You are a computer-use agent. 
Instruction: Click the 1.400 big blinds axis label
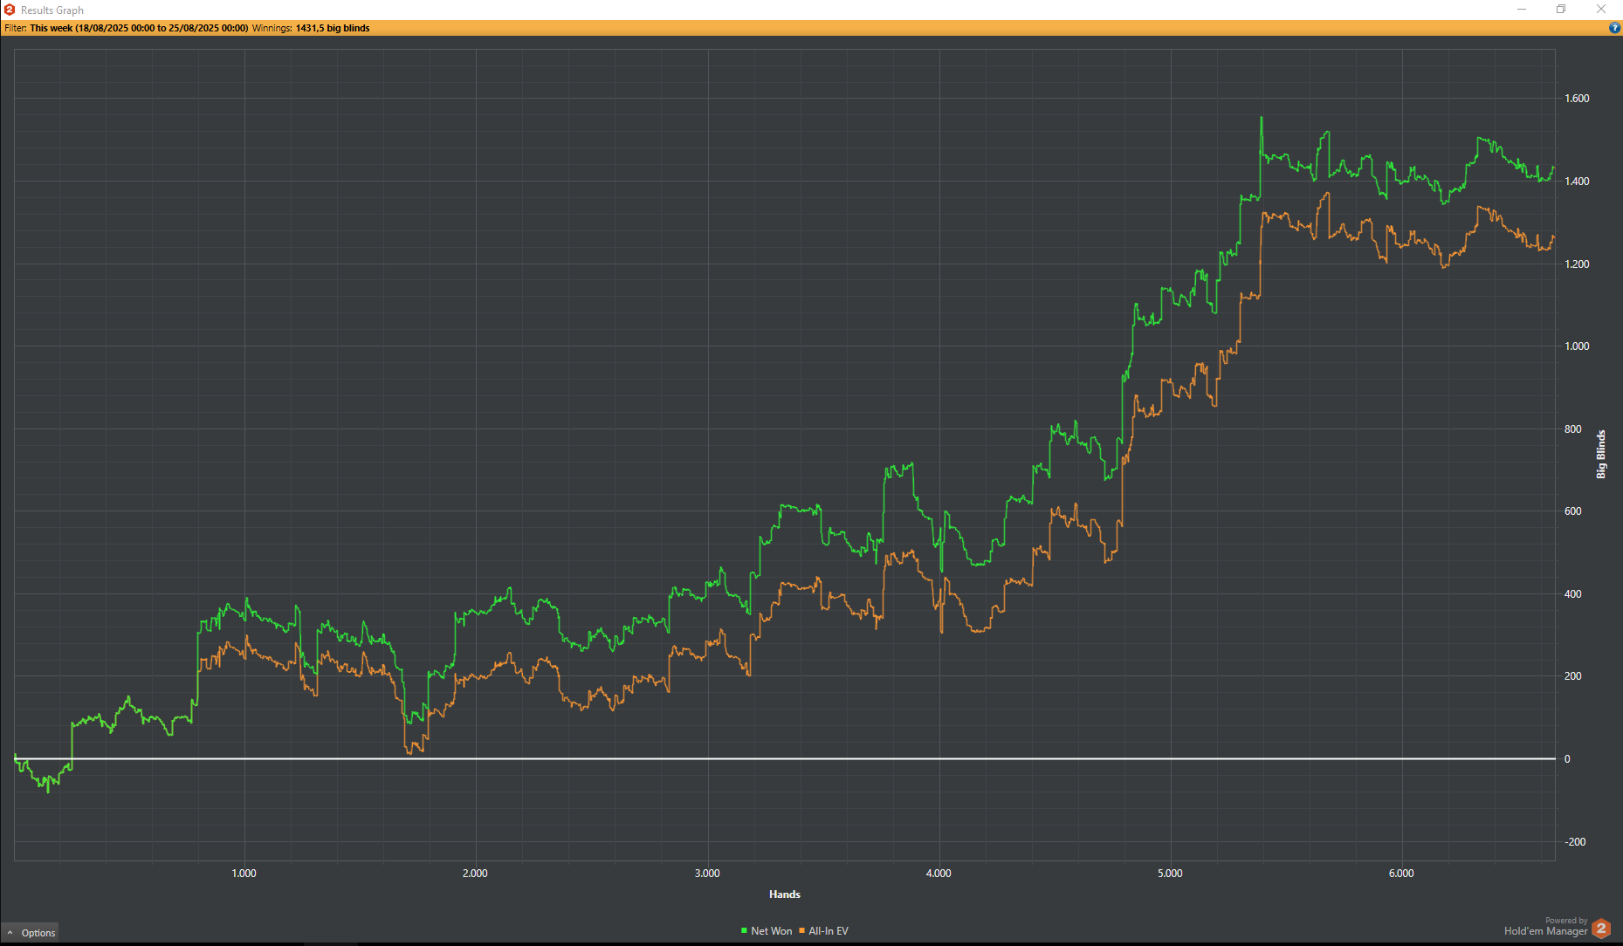pyautogui.click(x=1577, y=182)
